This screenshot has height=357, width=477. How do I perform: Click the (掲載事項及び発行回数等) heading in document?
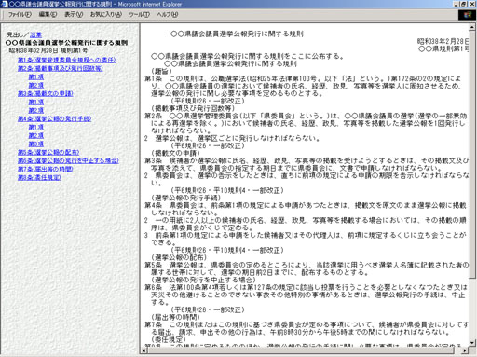pyautogui.click(x=193, y=108)
